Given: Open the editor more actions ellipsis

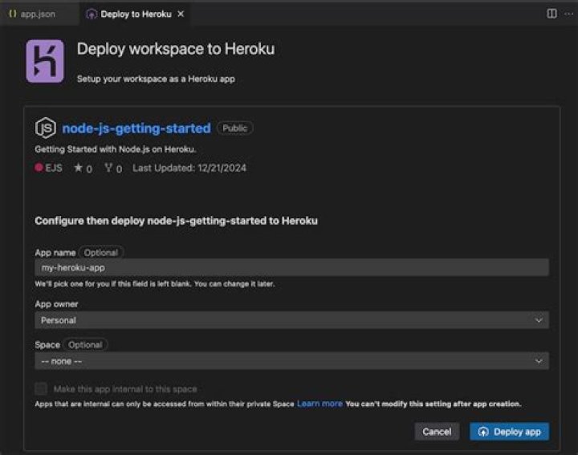Looking at the screenshot, I should (x=569, y=14).
